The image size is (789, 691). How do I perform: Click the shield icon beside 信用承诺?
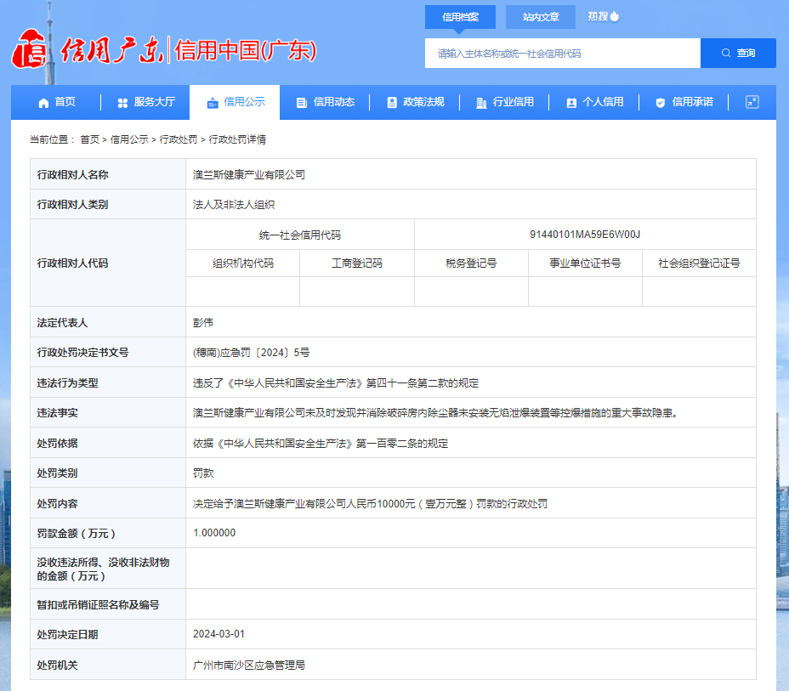660,103
